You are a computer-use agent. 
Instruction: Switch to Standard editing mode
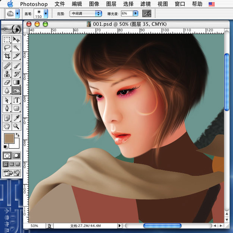(7, 155)
